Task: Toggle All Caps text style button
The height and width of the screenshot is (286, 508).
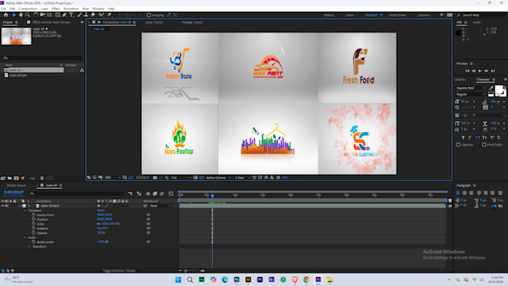Action: (477, 137)
